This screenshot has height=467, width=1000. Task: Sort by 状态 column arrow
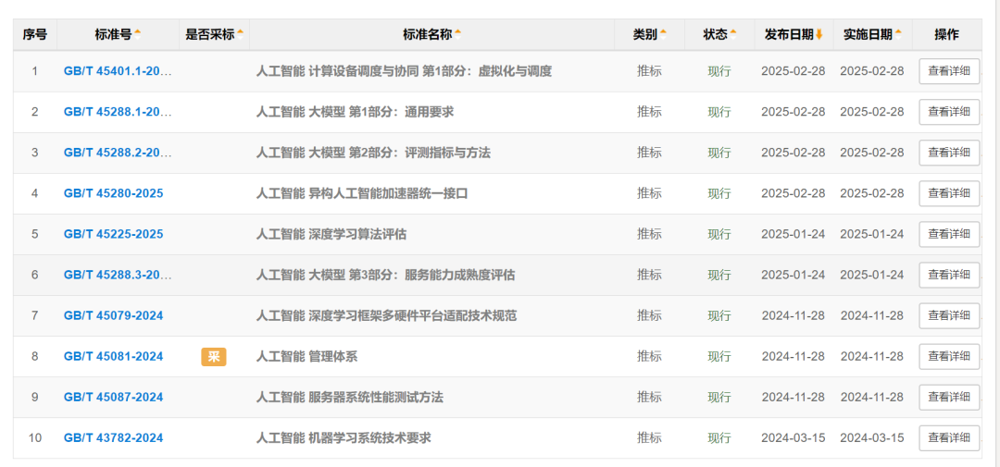click(733, 35)
